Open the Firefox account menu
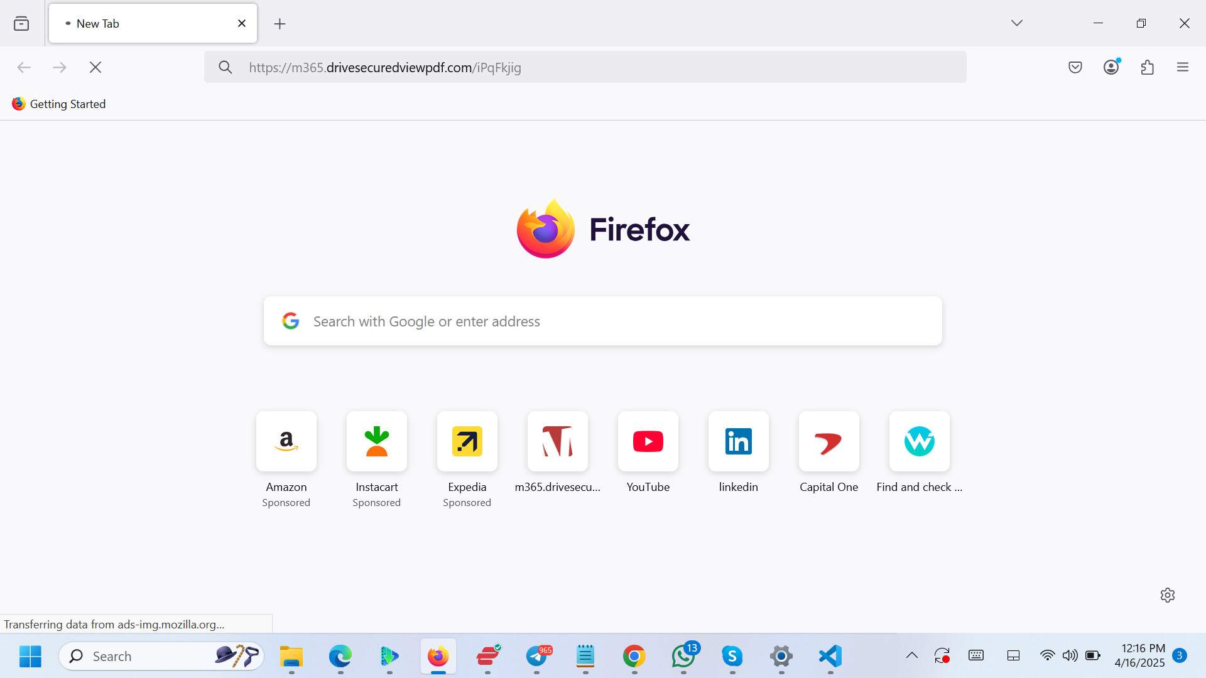 pos(1112,67)
